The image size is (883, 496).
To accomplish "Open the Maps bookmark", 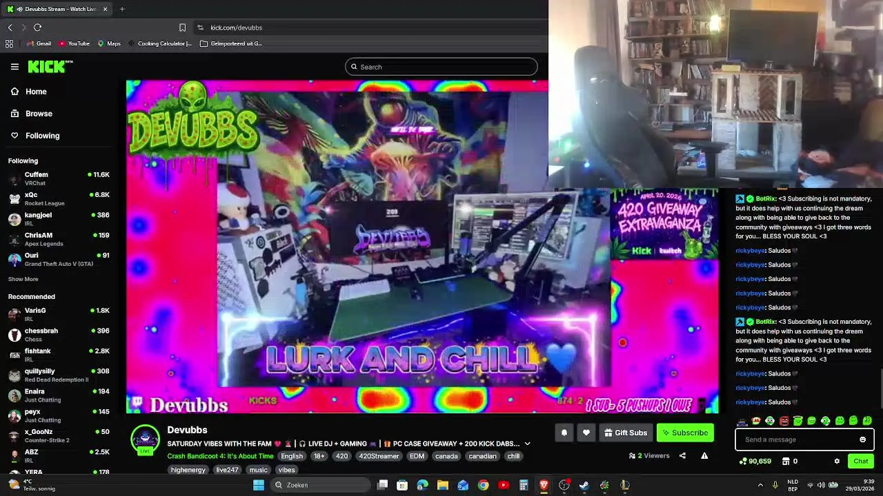I will tap(109, 43).
